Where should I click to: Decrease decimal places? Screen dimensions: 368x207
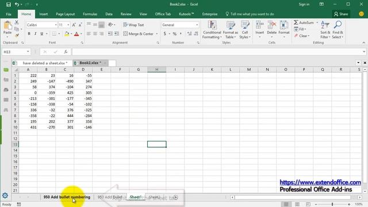coord(196,34)
